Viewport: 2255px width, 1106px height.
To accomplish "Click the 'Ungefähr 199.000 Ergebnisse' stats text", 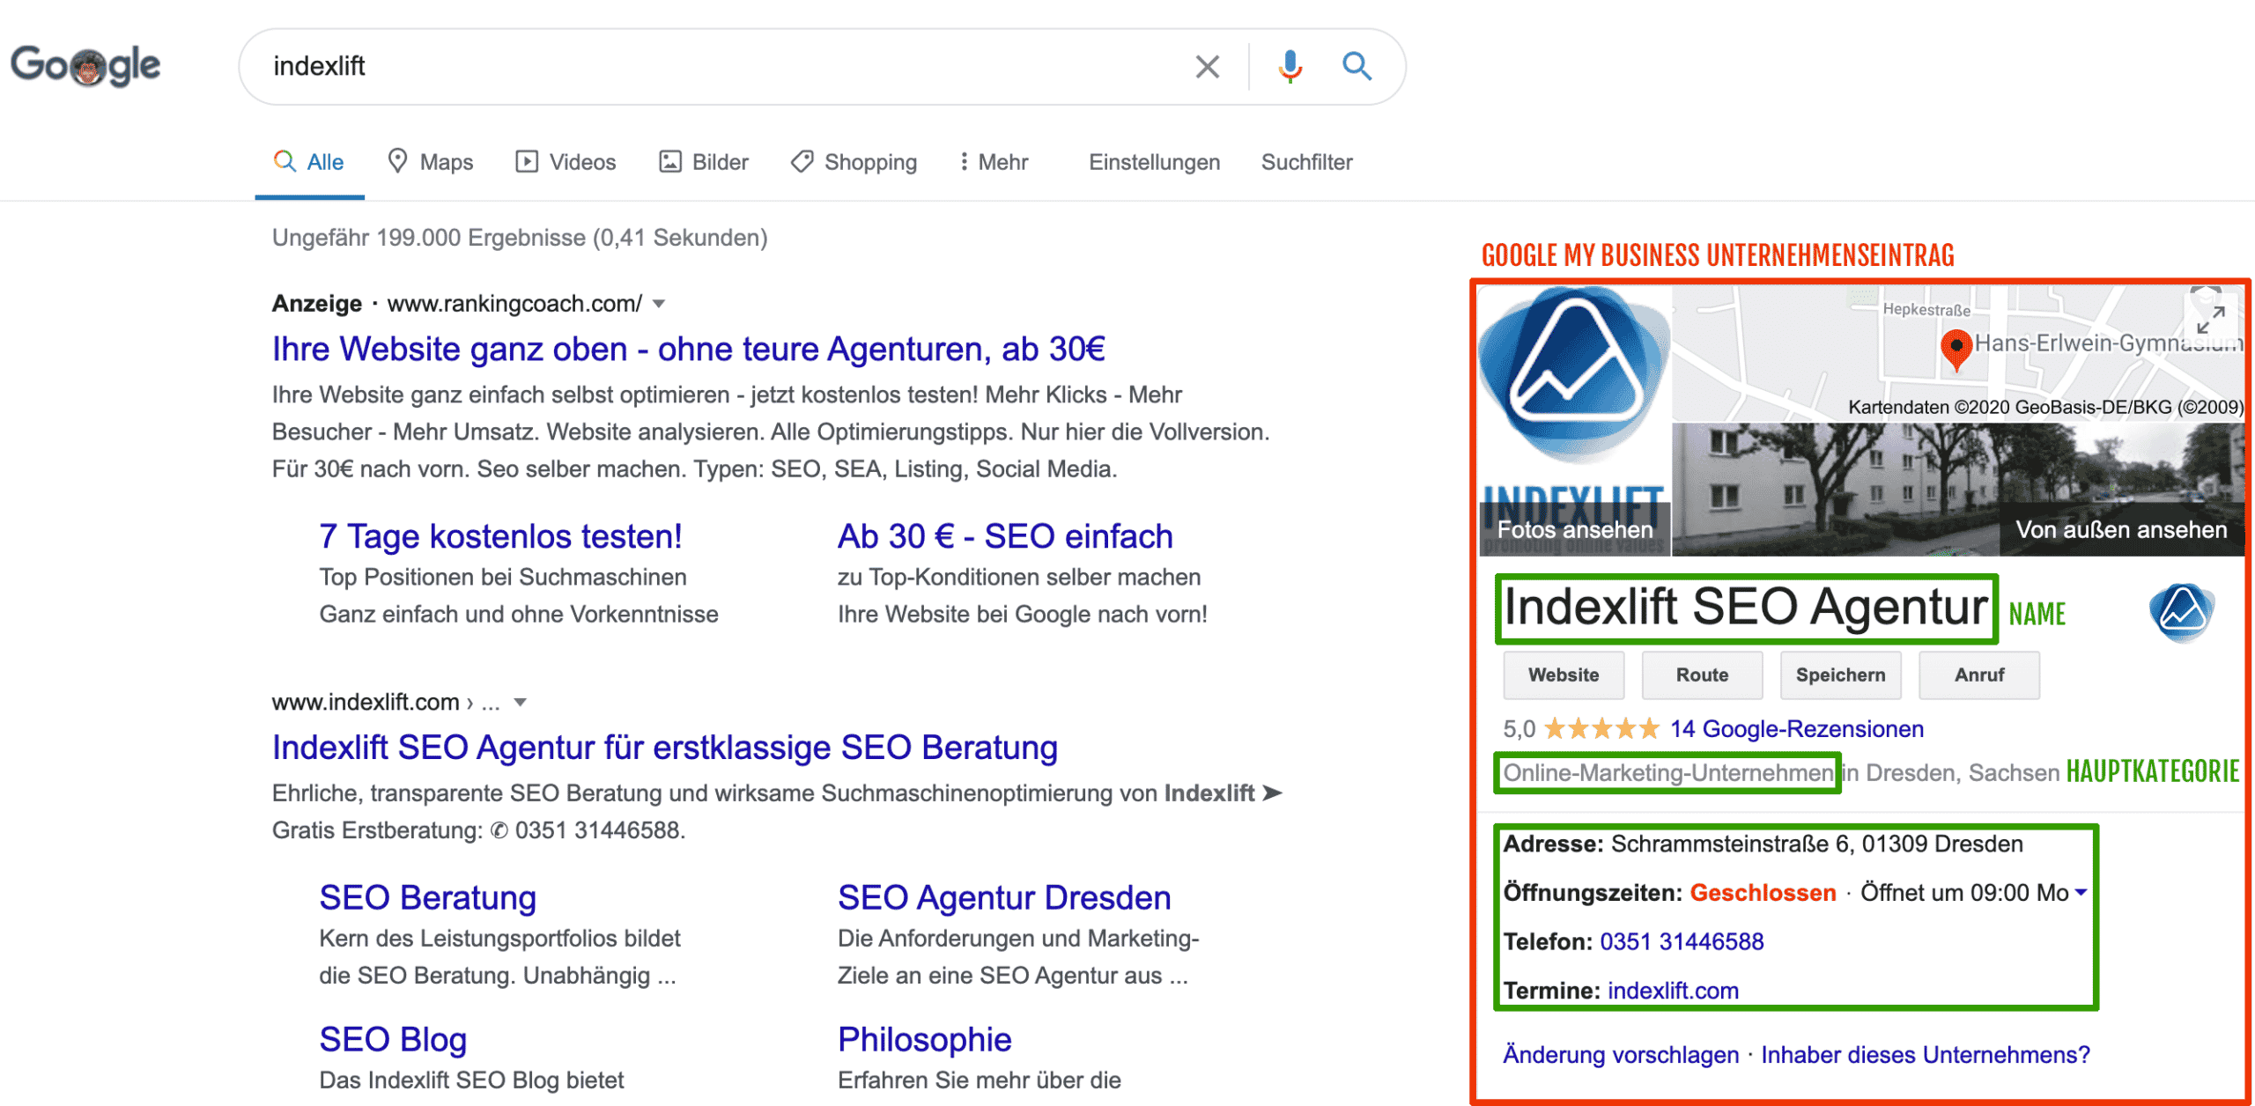I will 520,238.
